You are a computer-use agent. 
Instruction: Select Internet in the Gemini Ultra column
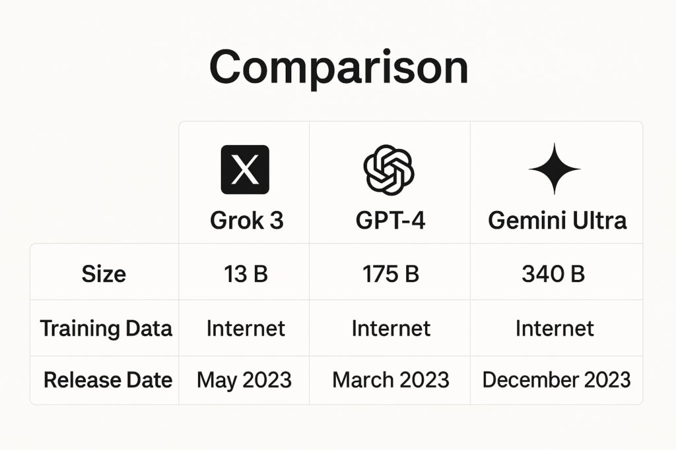coord(555,328)
